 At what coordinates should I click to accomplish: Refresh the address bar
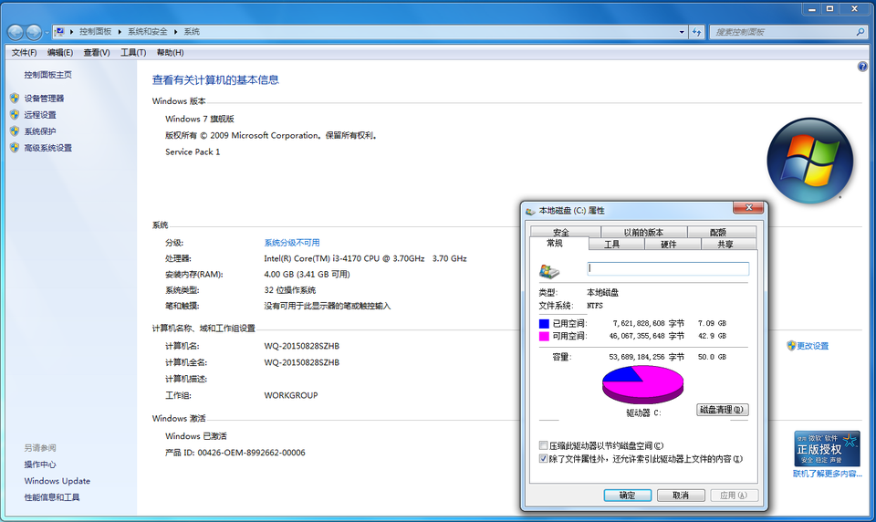pyautogui.click(x=696, y=32)
